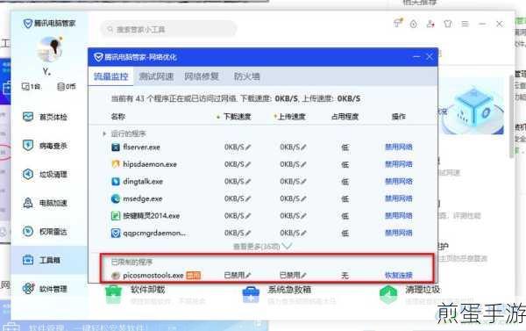
Task: Edit download limit for hipsdaemon.exe
Action: point(248,164)
